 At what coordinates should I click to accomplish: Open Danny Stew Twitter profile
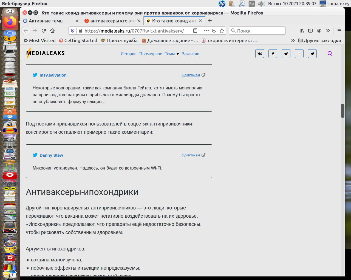[x=51, y=155]
